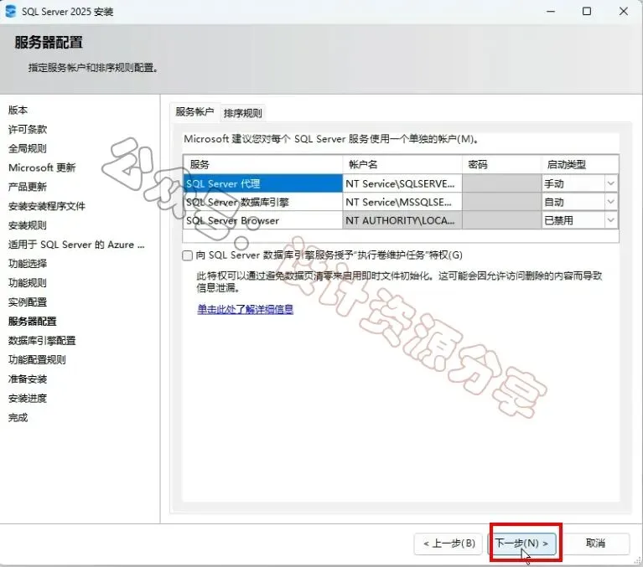643x567 pixels.
Task: Enable the 执行卷维护任务 privilege checkbox
Action: 188,255
